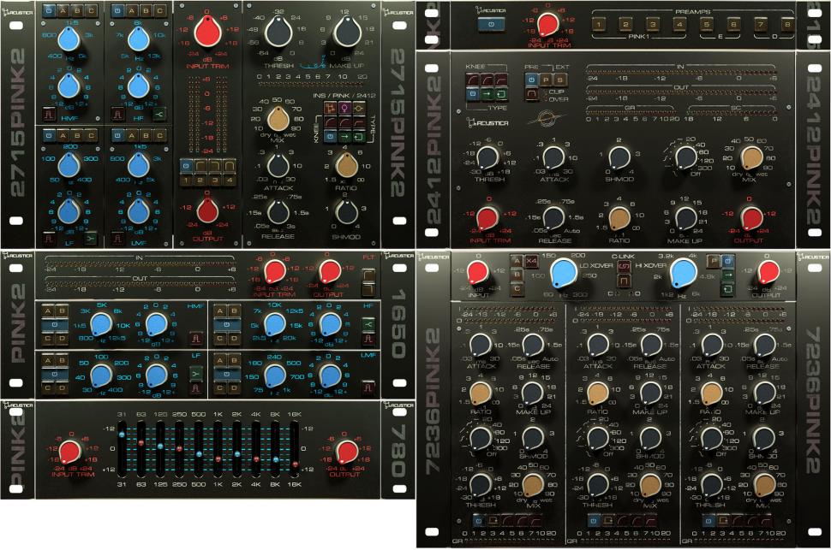This screenshot has height=550, width=831.
Task: Click the S button under EXT on 2412
Action: pyautogui.click(x=559, y=80)
